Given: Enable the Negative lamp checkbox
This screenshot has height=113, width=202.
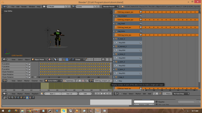Looking at the screenshot, I should coord(157,102).
